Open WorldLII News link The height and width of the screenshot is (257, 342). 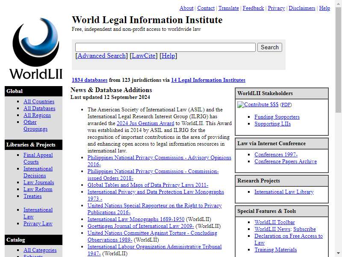pyautogui.click(x=272, y=229)
